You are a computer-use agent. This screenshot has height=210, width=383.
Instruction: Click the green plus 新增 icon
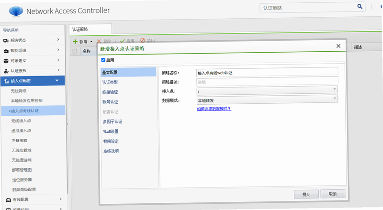pyautogui.click(x=75, y=42)
